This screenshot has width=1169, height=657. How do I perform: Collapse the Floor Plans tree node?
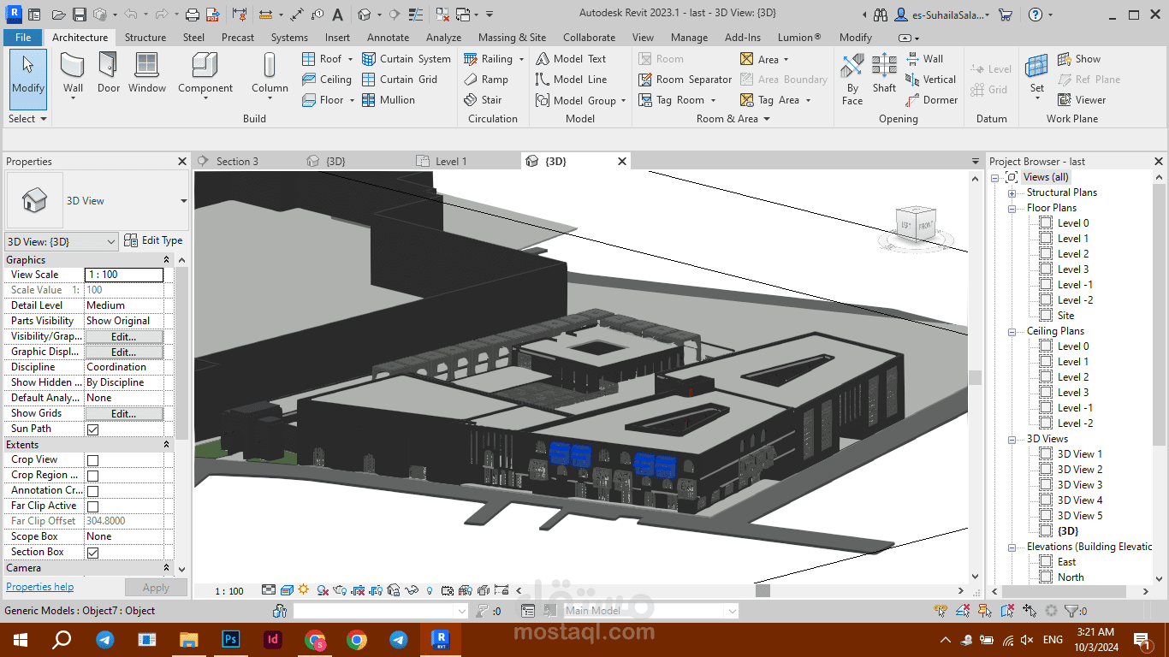point(1012,208)
